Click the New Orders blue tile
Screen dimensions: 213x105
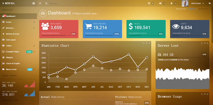[x=103, y=29]
